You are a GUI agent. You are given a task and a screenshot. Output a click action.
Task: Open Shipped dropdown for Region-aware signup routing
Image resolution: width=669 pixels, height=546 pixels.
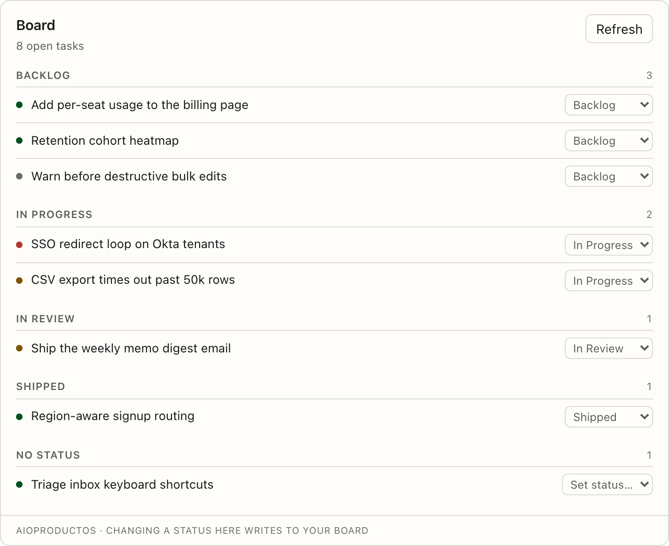pos(608,417)
